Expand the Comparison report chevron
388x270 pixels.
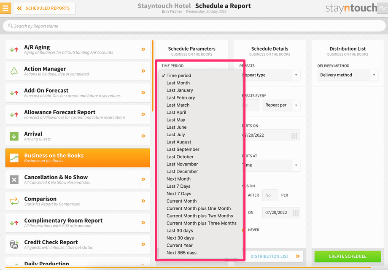(143, 201)
